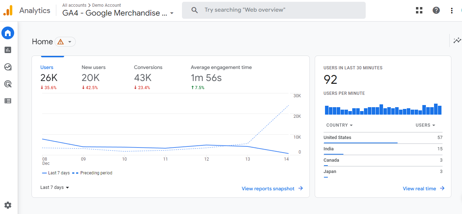
Task: Focus the Try searching Web overview field
Action: click(x=274, y=10)
